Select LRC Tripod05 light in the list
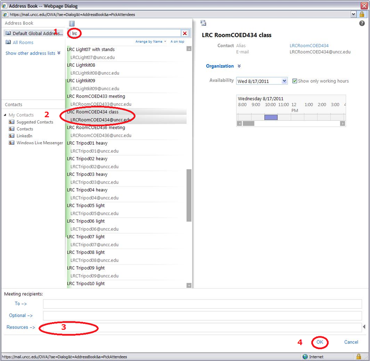The width and height of the screenshot is (370, 361). 86,205
